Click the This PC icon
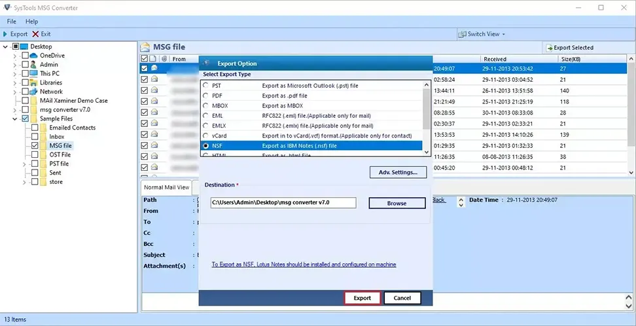Image resolution: width=636 pixels, height=326 pixels. (34, 73)
